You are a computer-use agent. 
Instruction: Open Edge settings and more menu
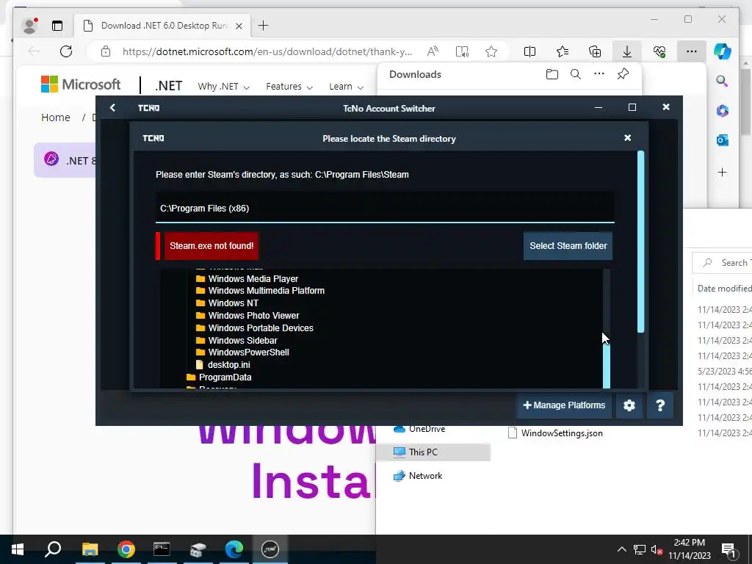pyautogui.click(x=692, y=51)
